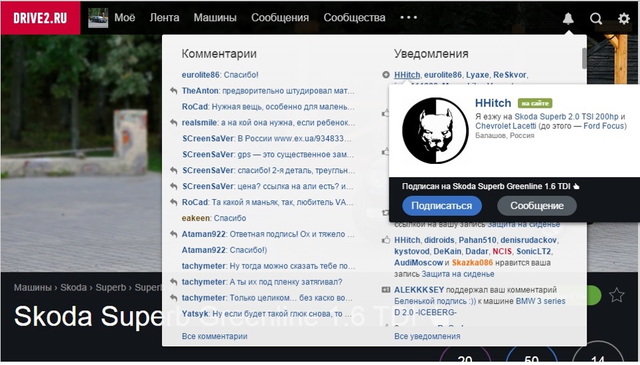
Task: Click +1 icon beside ALEKKKSEY notification
Action: pyautogui.click(x=386, y=290)
